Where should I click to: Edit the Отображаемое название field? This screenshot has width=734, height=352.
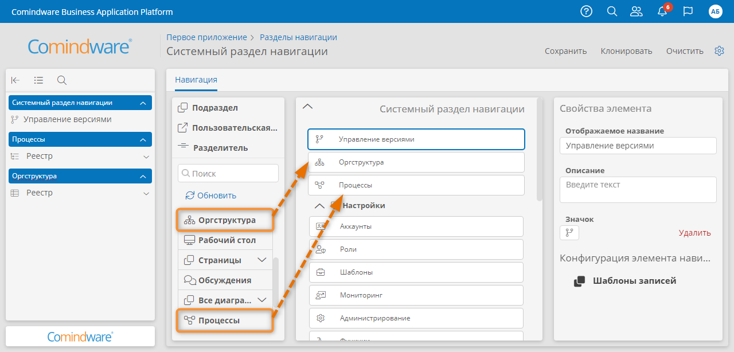click(638, 146)
